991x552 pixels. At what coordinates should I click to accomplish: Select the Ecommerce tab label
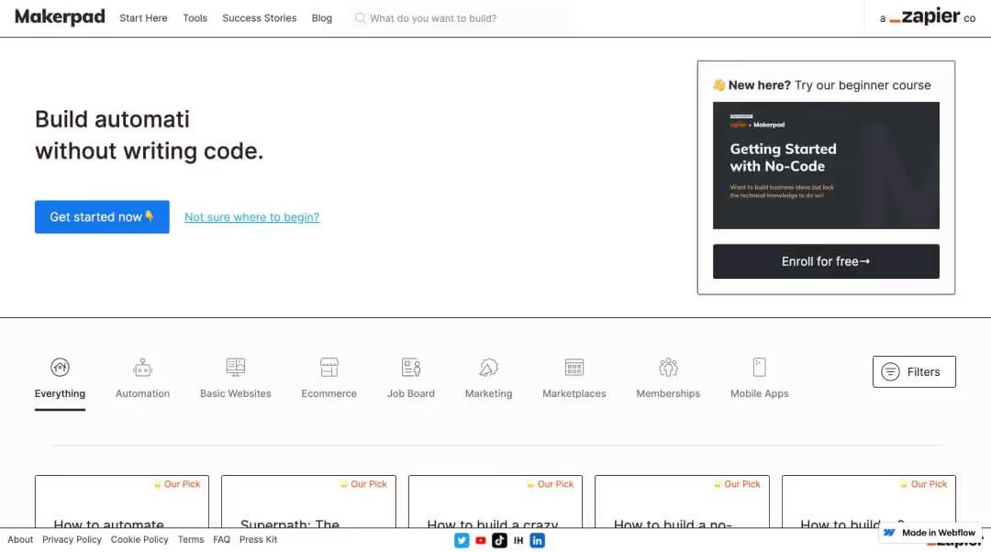pos(329,393)
